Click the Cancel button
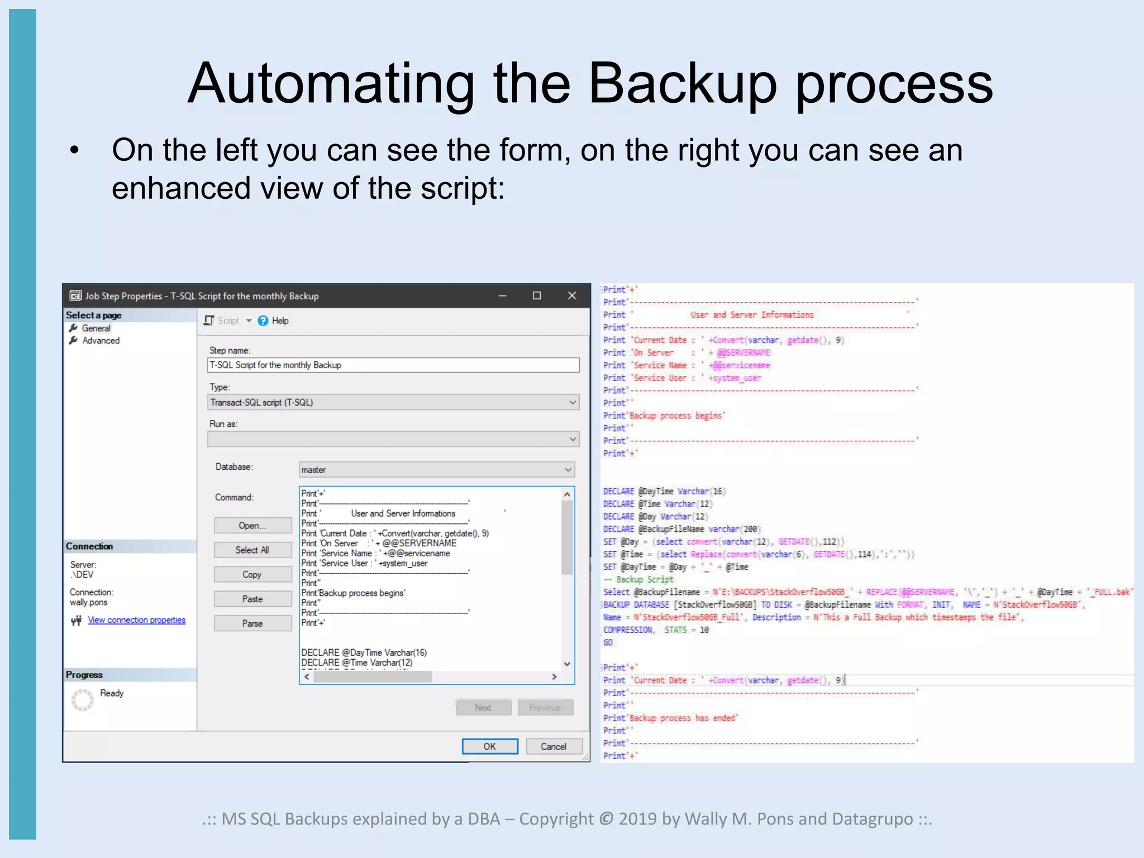The width and height of the screenshot is (1144, 858). coord(554,747)
